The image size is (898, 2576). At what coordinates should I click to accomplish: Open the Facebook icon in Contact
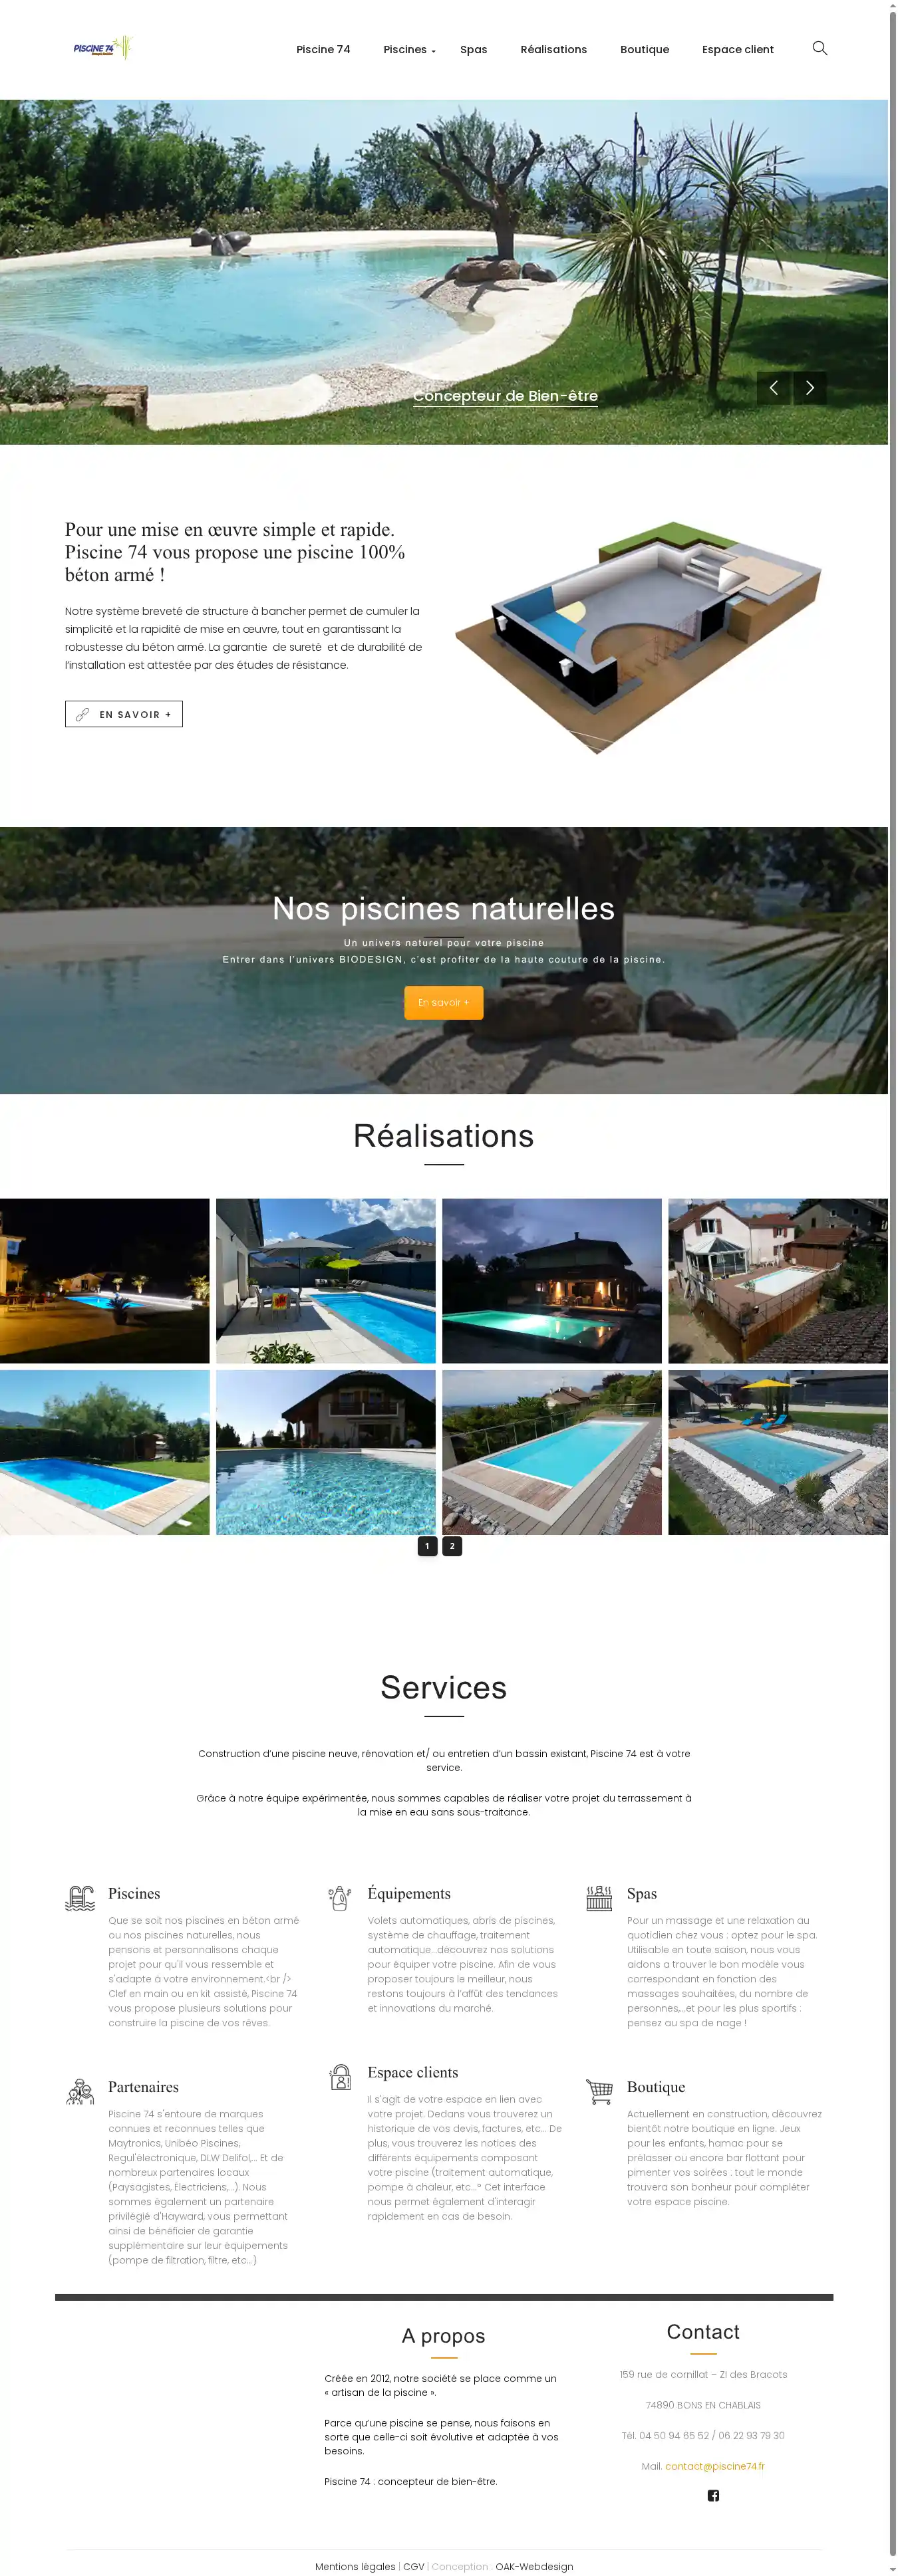tap(713, 2496)
